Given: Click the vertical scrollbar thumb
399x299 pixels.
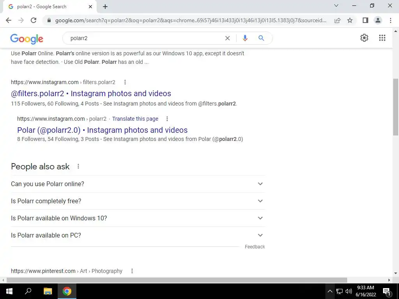Looking at the screenshot, I should (395, 107).
